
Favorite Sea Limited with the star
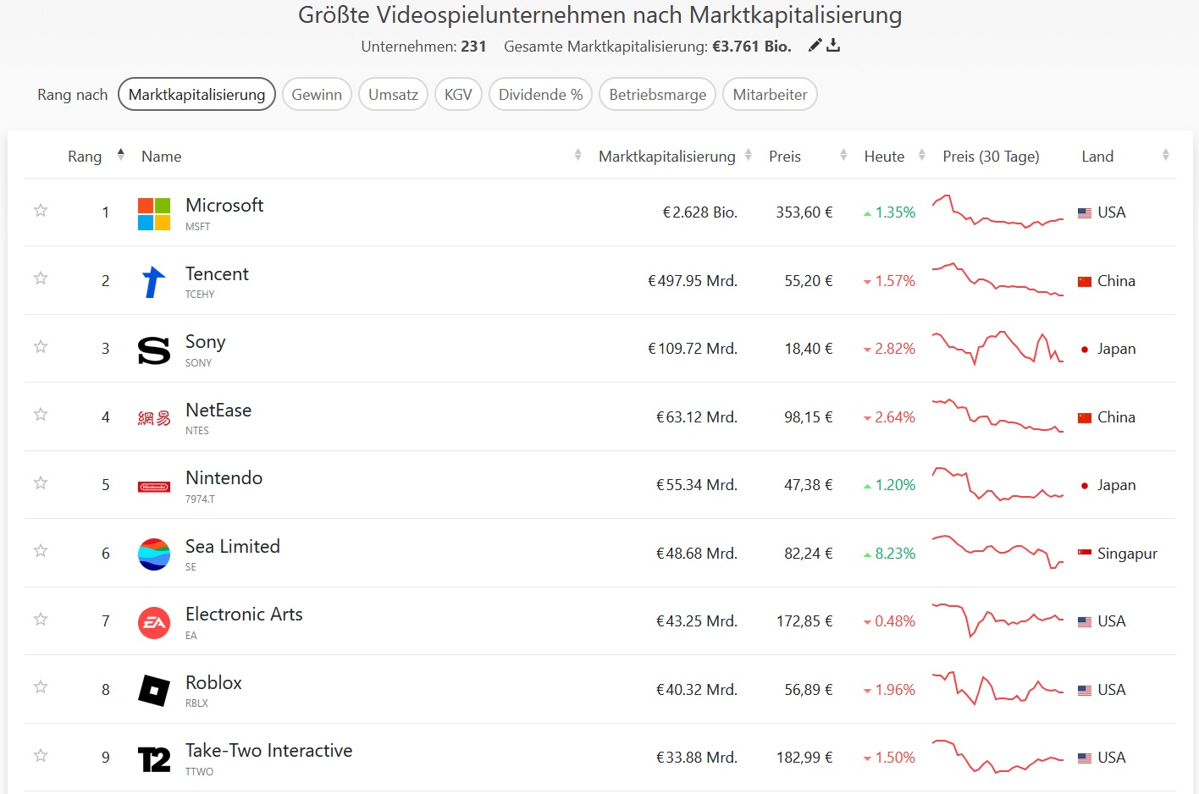41,550
